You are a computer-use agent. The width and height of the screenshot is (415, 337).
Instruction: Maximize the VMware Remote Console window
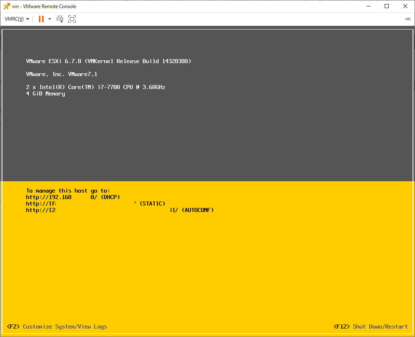pyautogui.click(x=387, y=6)
